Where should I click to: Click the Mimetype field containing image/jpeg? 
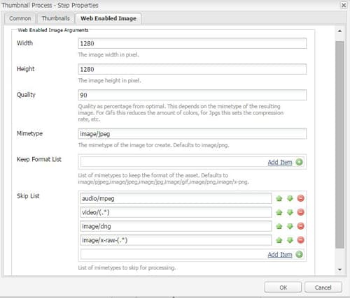pyautogui.click(x=192, y=134)
